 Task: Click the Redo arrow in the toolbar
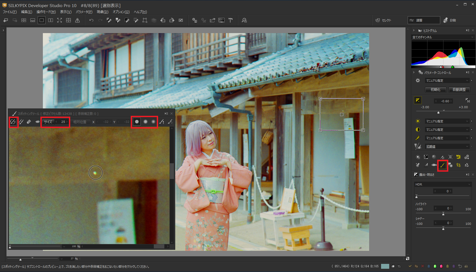click(100, 20)
